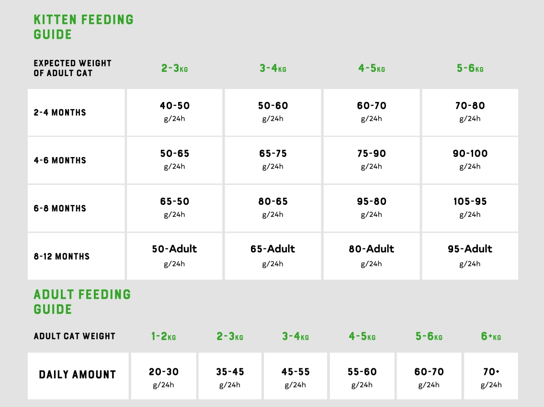Click the 1-2kg adult weight column header
Viewport: 544px width, 407px height.
(x=163, y=337)
